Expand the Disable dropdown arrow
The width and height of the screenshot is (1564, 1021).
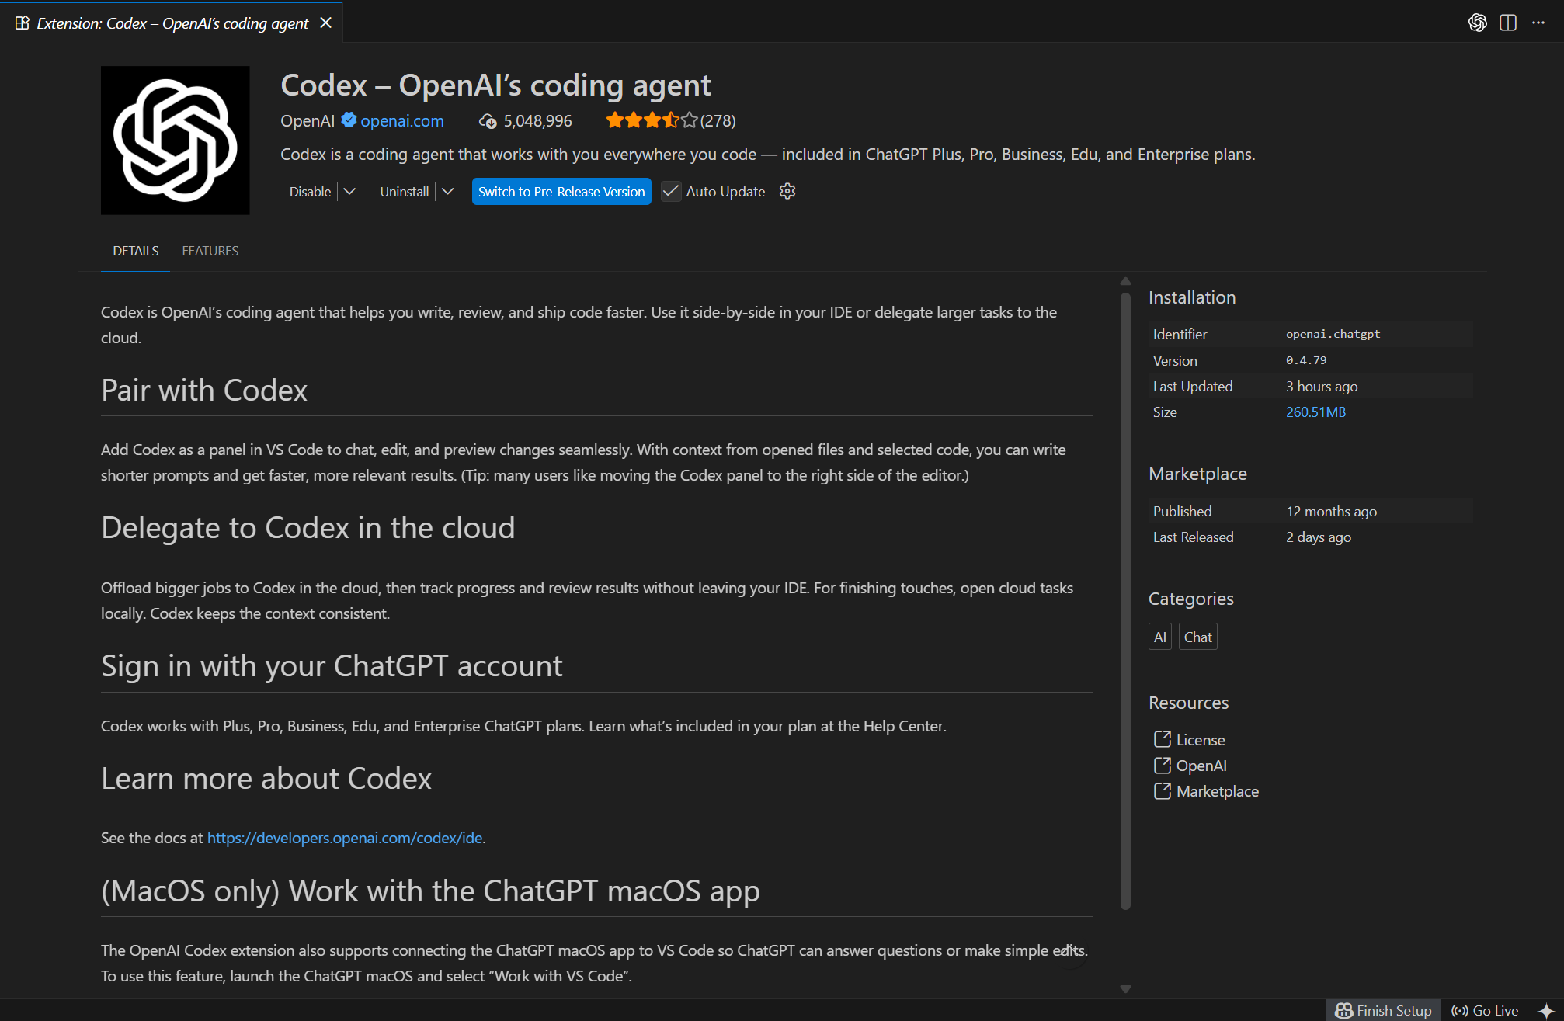(349, 191)
